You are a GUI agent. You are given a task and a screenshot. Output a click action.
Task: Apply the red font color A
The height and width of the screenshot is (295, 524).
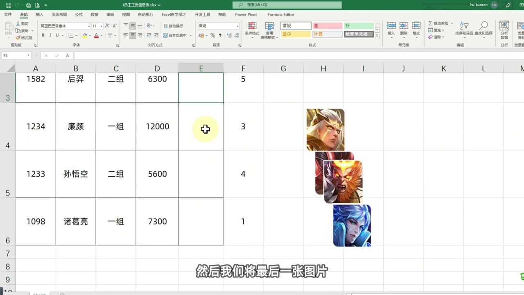96,36
